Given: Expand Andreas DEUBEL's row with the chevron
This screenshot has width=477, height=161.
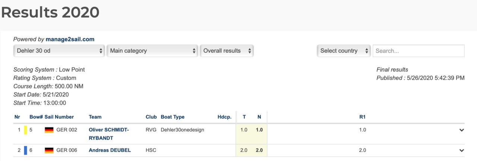Looking at the screenshot, I should pos(462,151).
